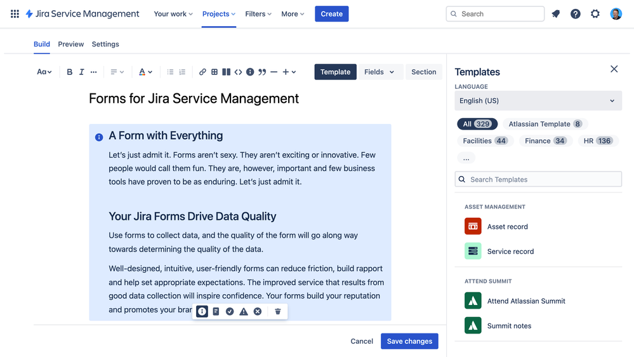
Task: Filter templates by HR
Action: click(x=598, y=141)
